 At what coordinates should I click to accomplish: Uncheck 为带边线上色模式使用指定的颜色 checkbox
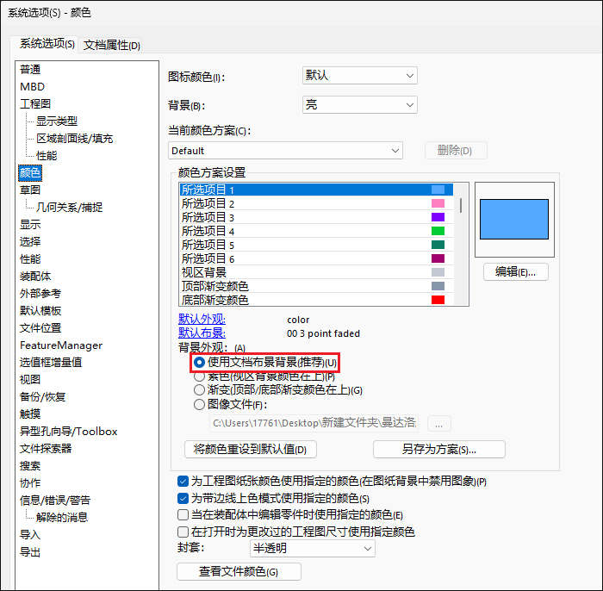[183, 498]
